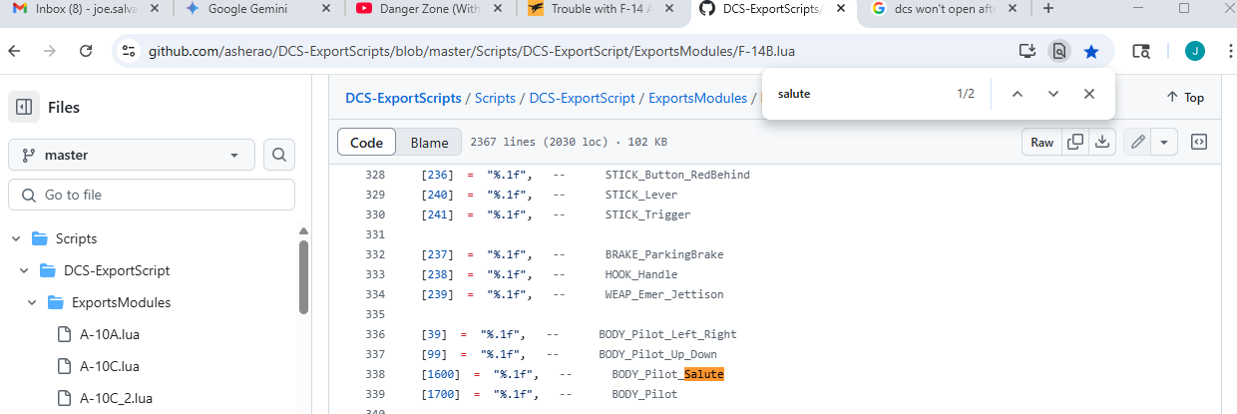The height and width of the screenshot is (414, 1237).
Task: Close the DCS-ExportScripts GitHub tab
Action: 842,9
